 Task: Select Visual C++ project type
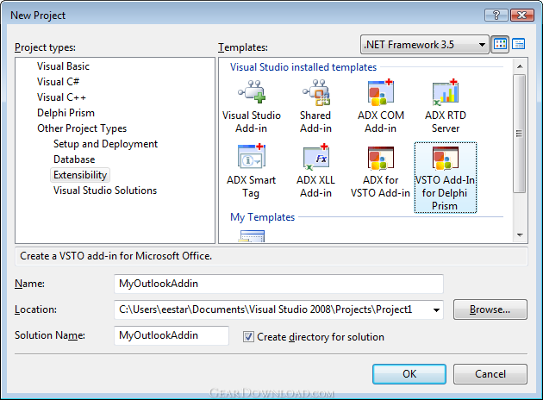(61, 97)
